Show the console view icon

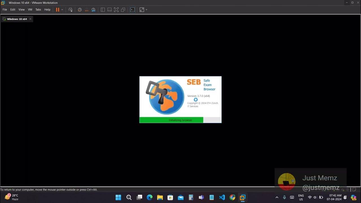coord(132,10)
